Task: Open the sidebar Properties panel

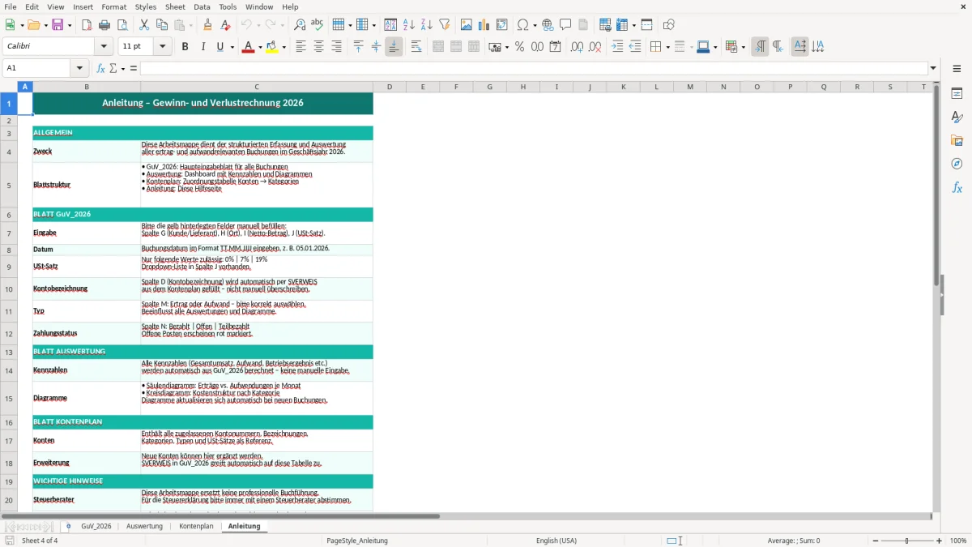Action: point(957,94)
